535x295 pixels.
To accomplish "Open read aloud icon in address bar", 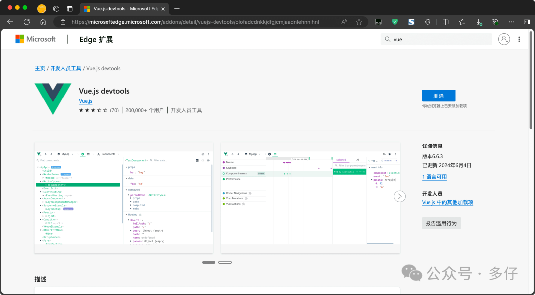I will [344, 22].
